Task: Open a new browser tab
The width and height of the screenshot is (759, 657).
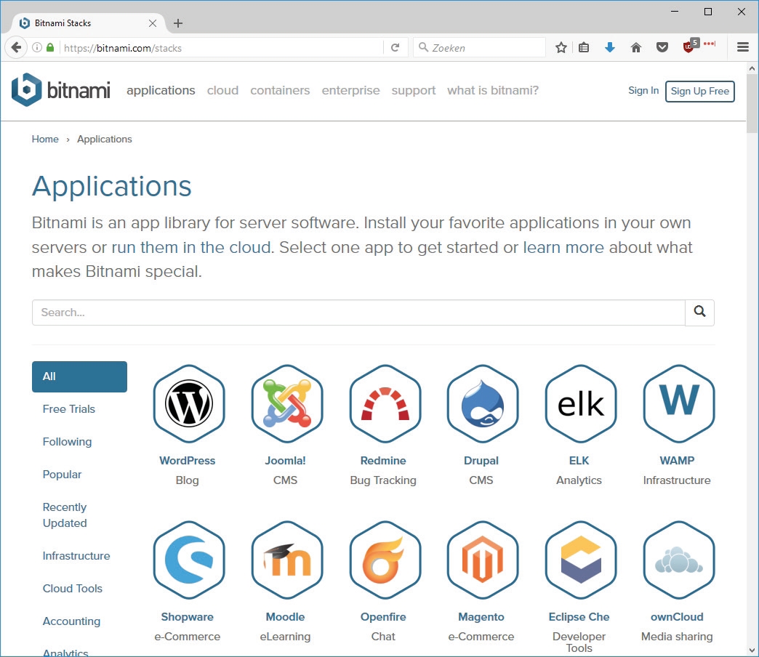Action: [178, 23]
